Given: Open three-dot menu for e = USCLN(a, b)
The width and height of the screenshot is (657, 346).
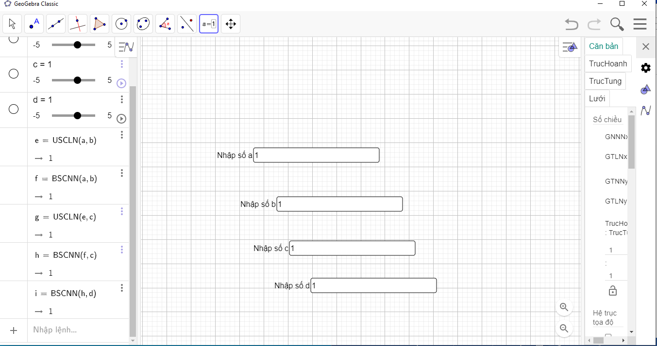Looking at the screenshot, I should point(122,135).
